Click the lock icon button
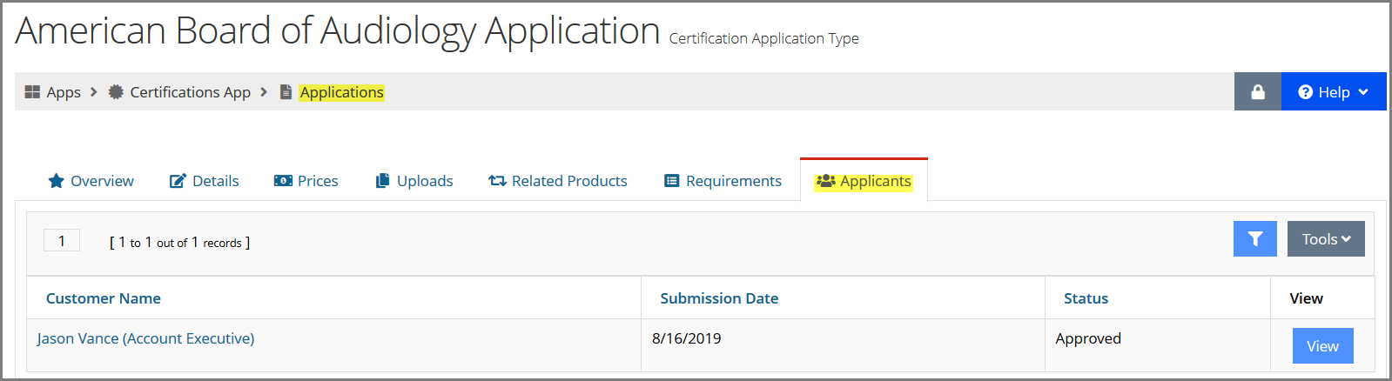Screen dimensions: 1392x381 [x=1258, y=91]
